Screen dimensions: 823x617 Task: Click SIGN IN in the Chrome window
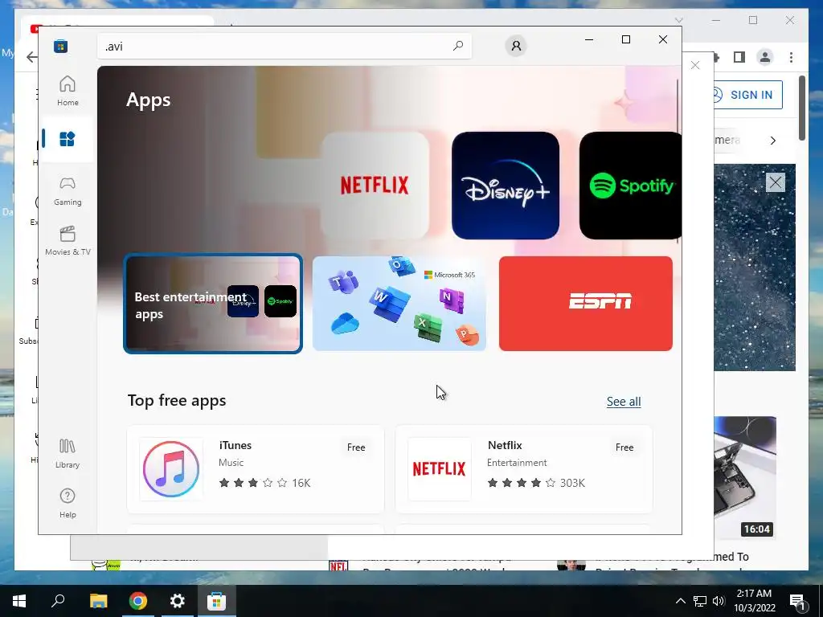pos(747,95)
